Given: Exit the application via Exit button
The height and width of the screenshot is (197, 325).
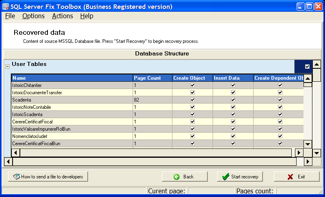Looking at the screenshot, I should click(297, 176).
